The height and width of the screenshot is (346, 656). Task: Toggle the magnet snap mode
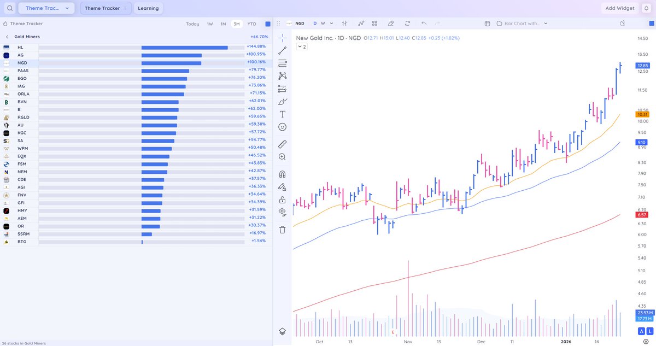pyautogui.click(x=282, y=174)
